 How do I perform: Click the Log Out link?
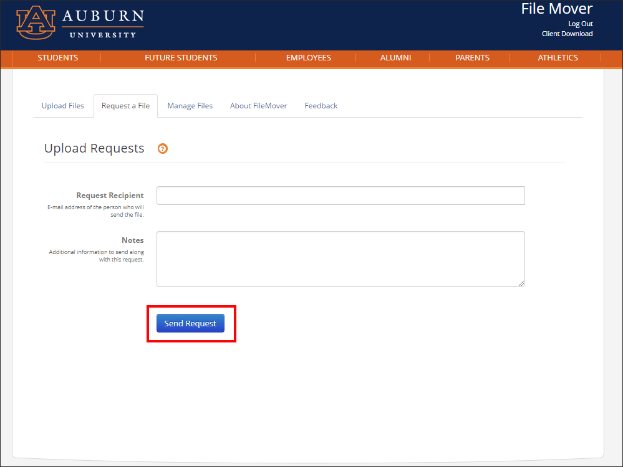coord(580,24)
